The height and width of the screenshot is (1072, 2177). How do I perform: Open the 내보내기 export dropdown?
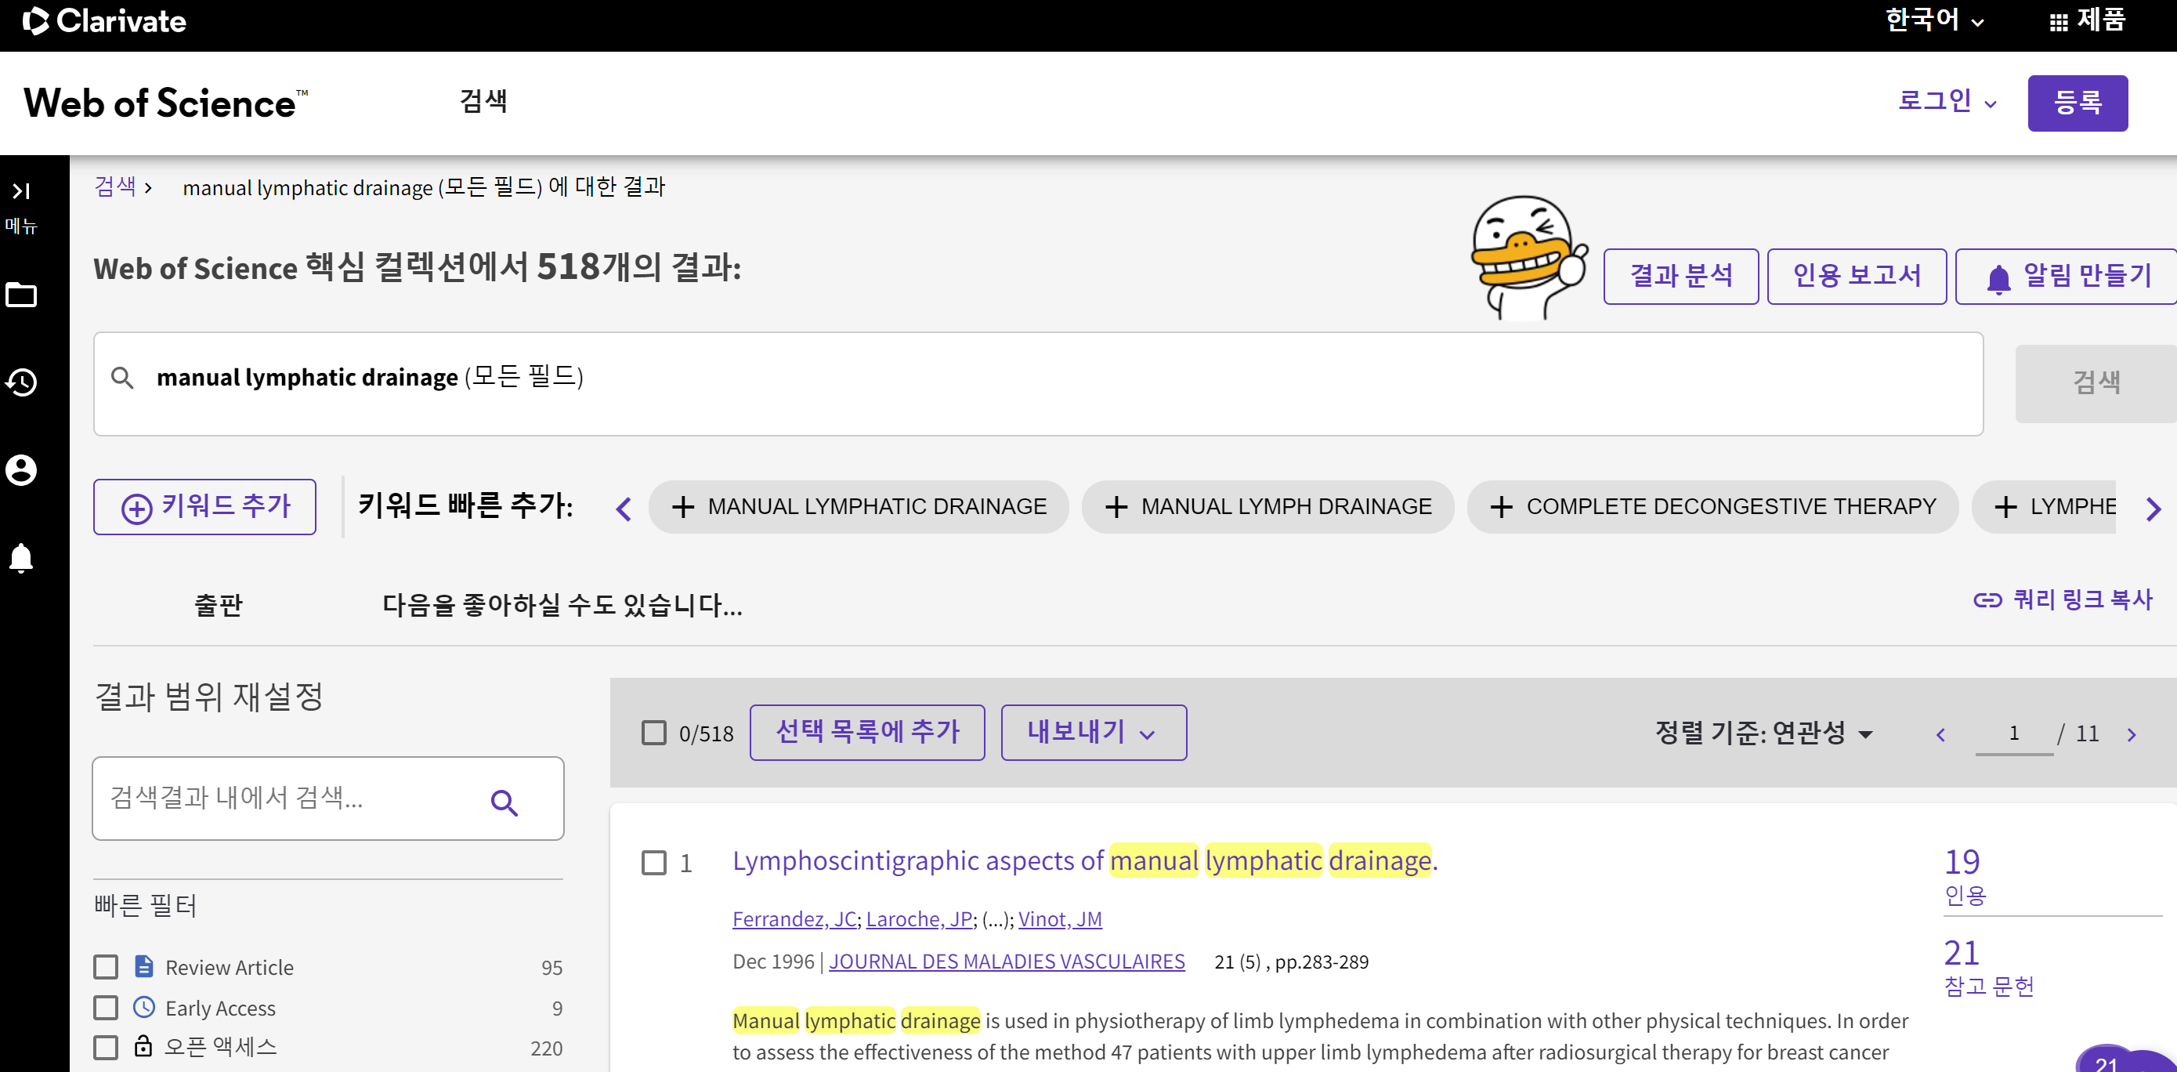1093,732
